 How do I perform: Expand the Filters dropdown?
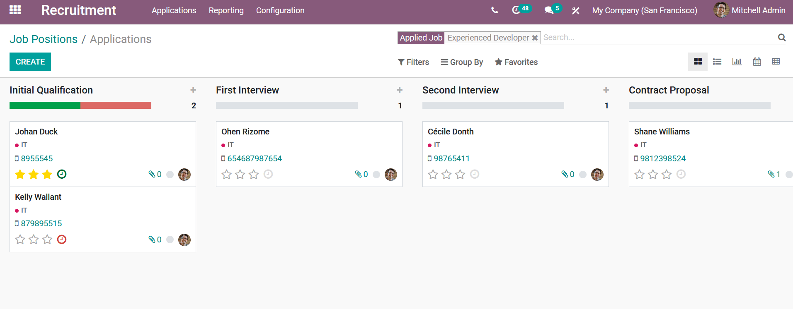(x=413, y=62)
